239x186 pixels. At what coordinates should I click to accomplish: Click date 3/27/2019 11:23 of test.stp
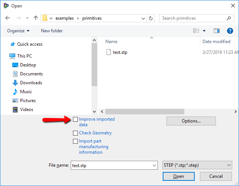tap(220, 52)
